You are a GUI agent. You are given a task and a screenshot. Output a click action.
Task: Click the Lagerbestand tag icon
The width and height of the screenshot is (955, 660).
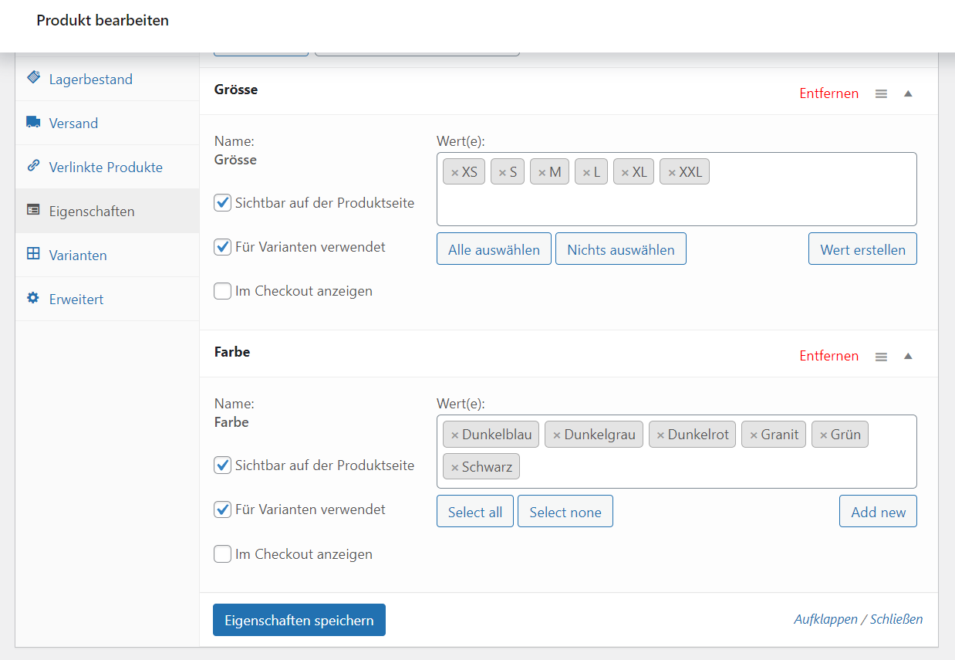click(x=33, y=78)
